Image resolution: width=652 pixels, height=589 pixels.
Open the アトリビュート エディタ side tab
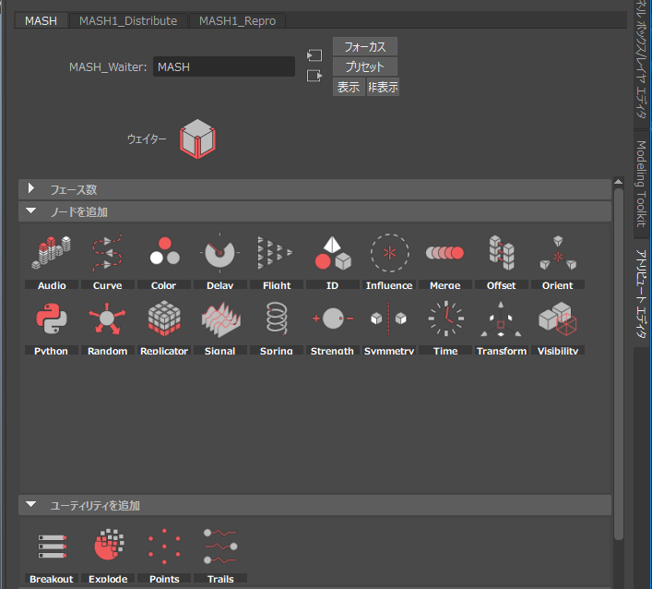(642, 293)
